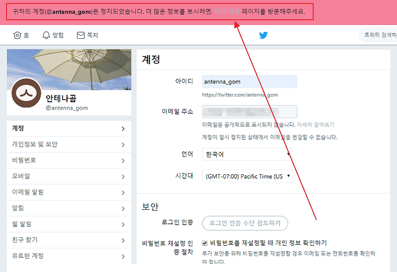Click chevron beside 계정 row
The image size is (397, 272).
(x=123, y=129)
